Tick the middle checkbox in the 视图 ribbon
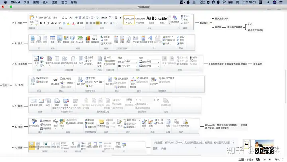Viewport: 287px width, 162px height. pyautogui.click(x=63, y=146)
